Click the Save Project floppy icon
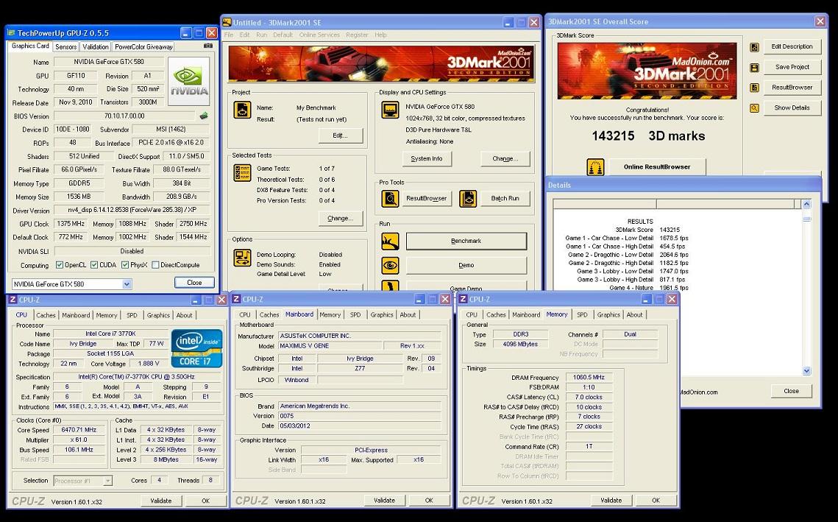This screenshot has height=522, width=838. tap(754, 68)
